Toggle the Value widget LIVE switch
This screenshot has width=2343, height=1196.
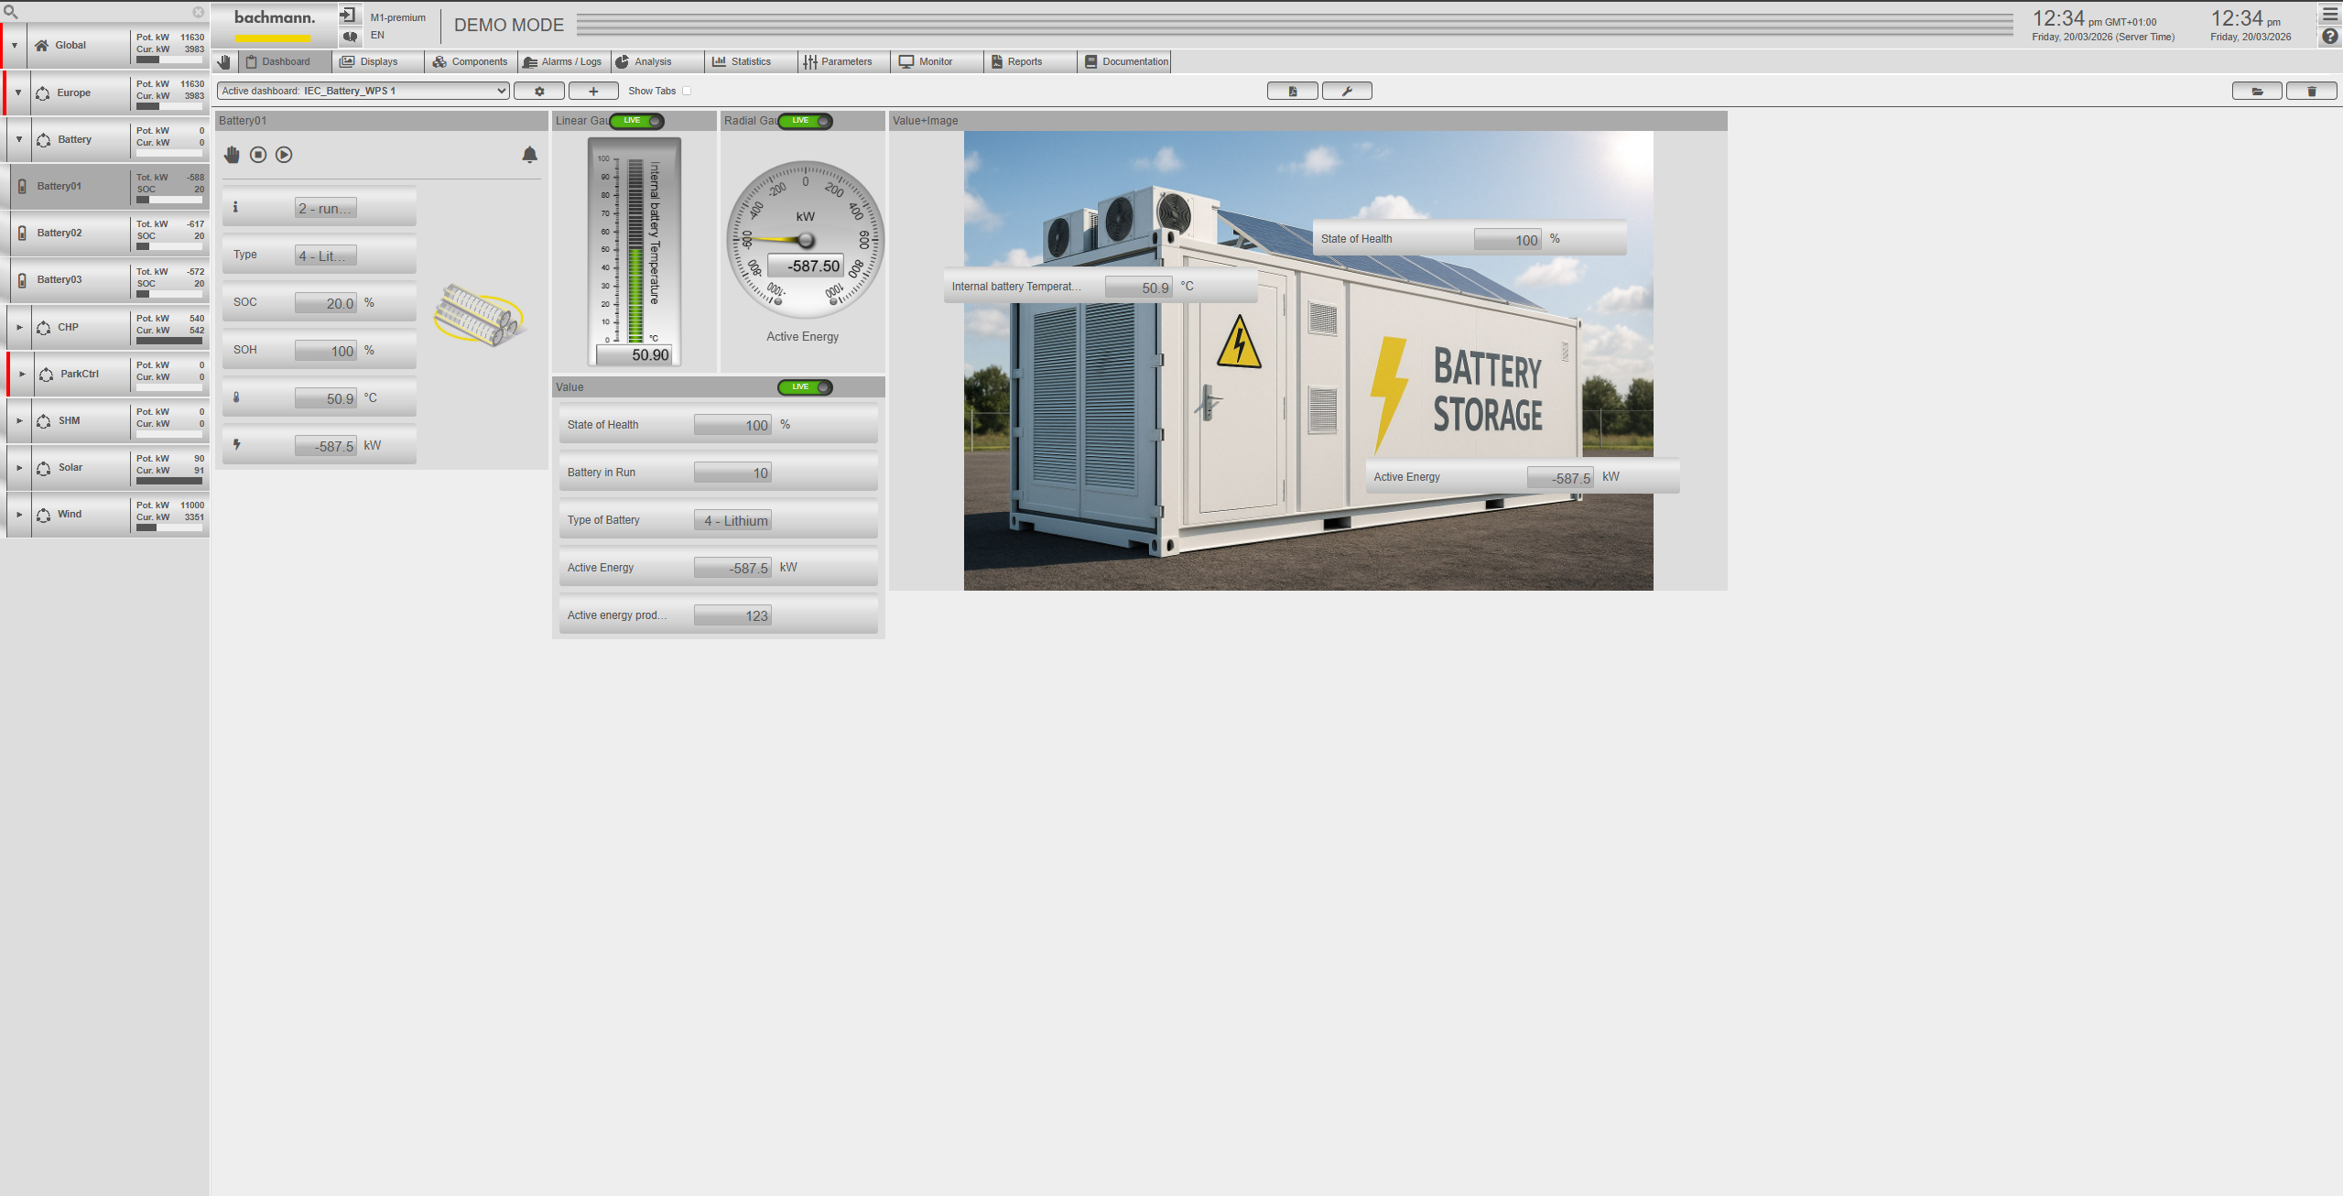pyautogui.click(x=806, y=387)
